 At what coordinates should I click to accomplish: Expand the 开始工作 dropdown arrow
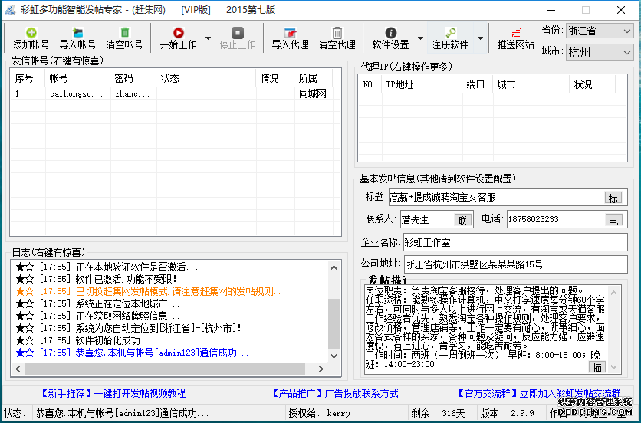click(x=208, y=38)
